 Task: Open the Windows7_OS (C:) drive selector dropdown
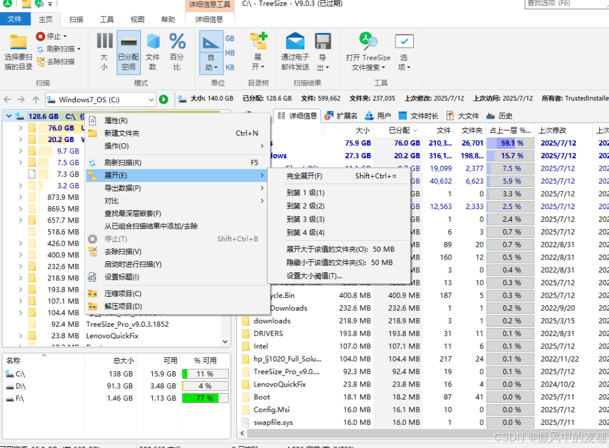pos(150,99)
